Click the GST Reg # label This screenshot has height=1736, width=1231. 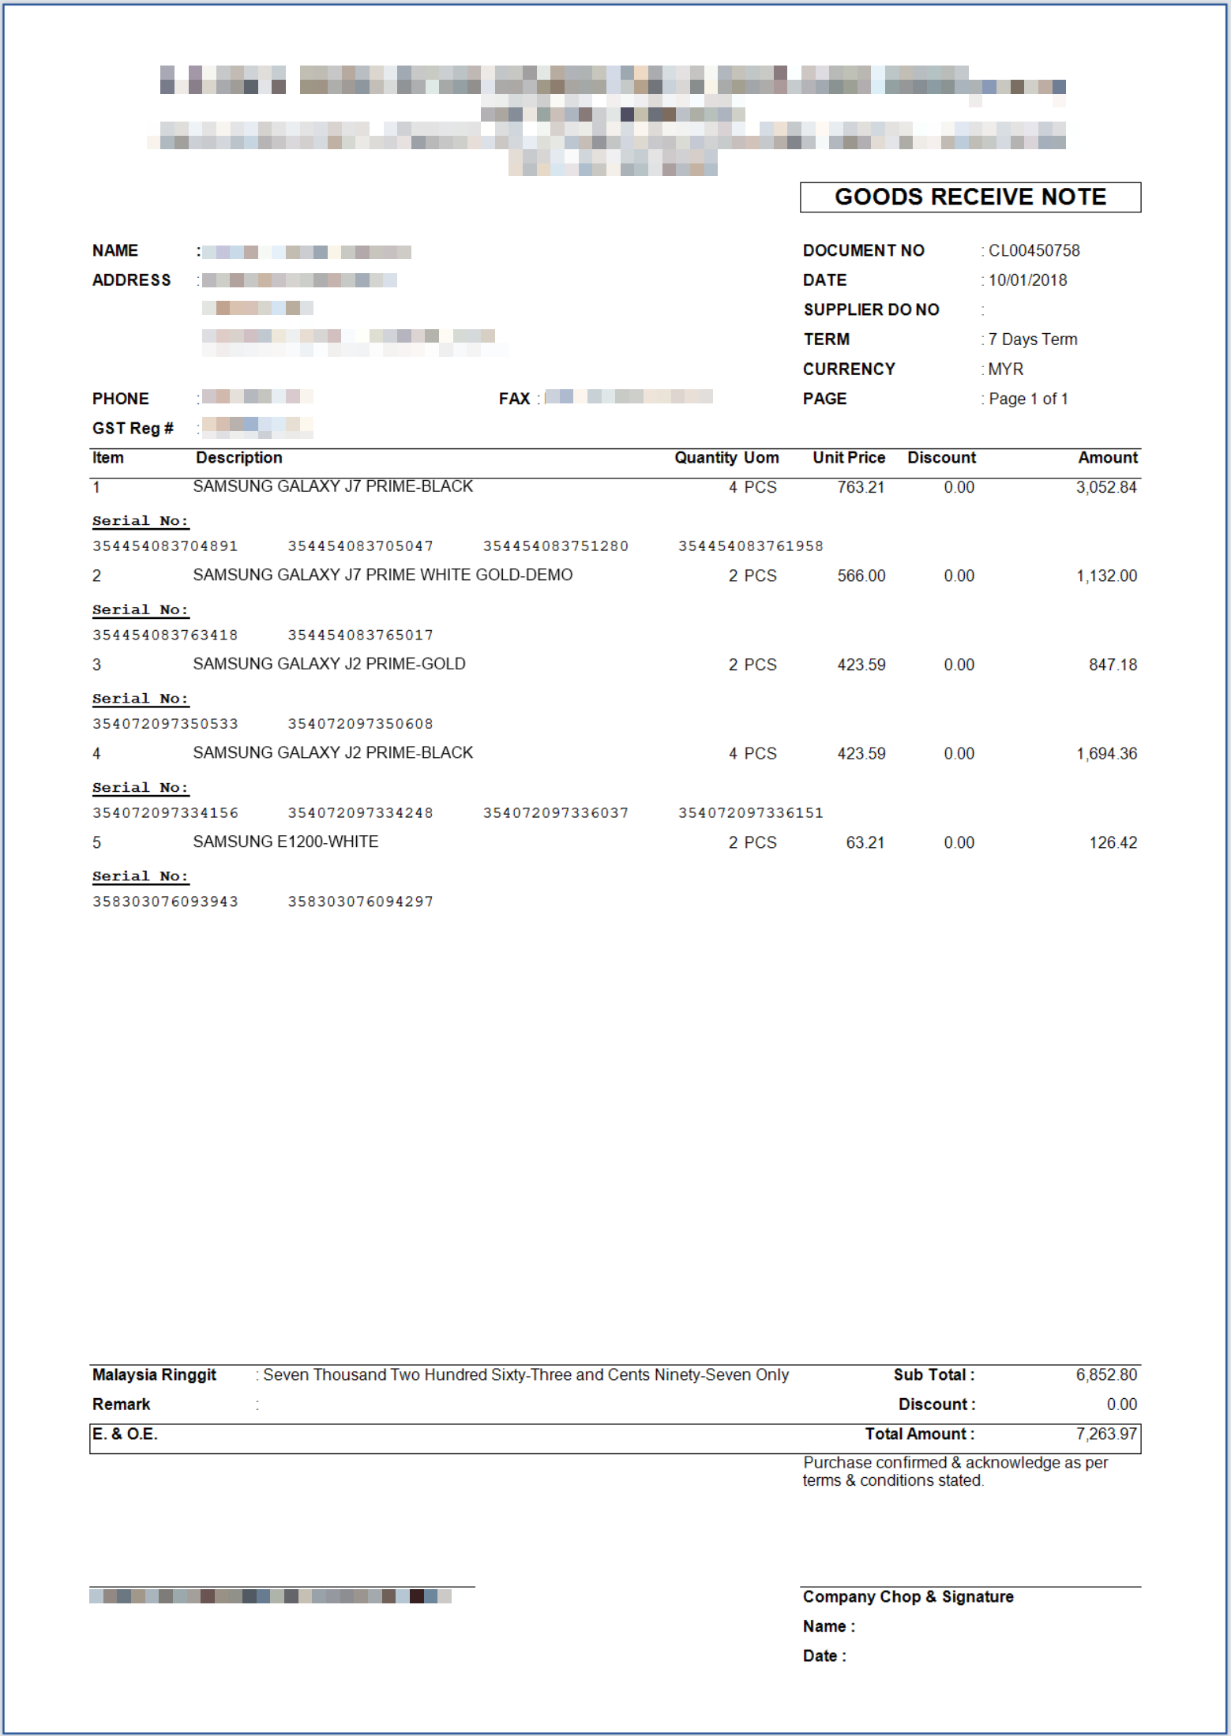(133, 429)
